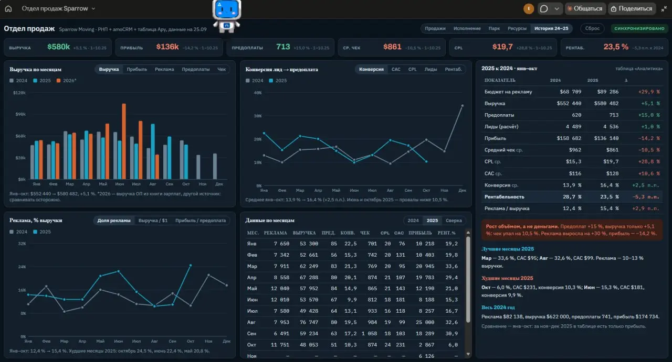Open Сверка in the monthly data table
Screen dimensions: 672x362
(x=454, y=221)
